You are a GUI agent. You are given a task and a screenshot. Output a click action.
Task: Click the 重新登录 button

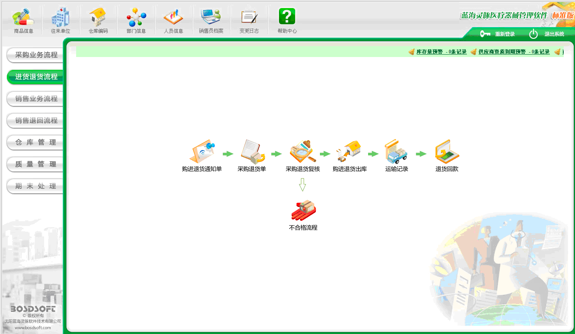pos(498,34)
